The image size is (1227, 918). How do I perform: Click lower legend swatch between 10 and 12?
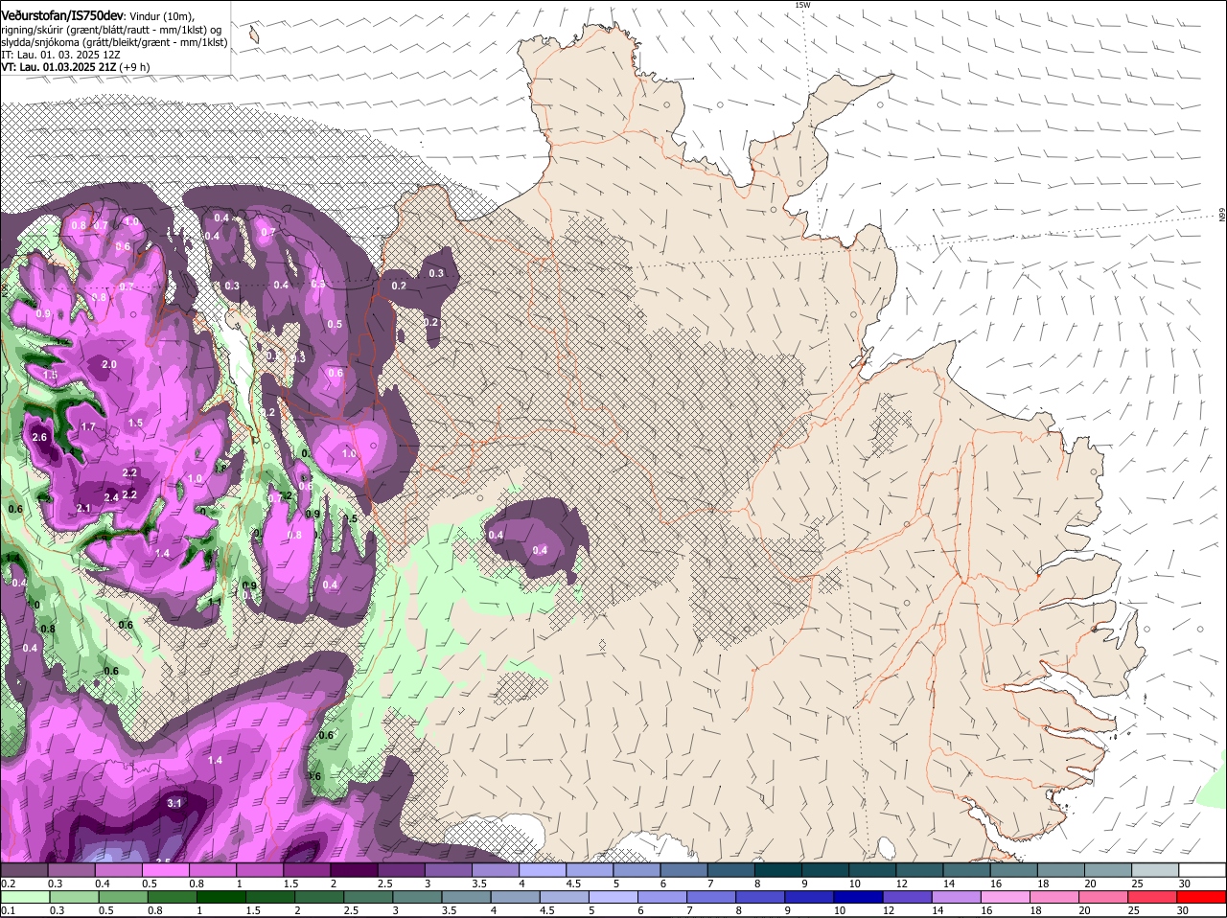[861, 897]
